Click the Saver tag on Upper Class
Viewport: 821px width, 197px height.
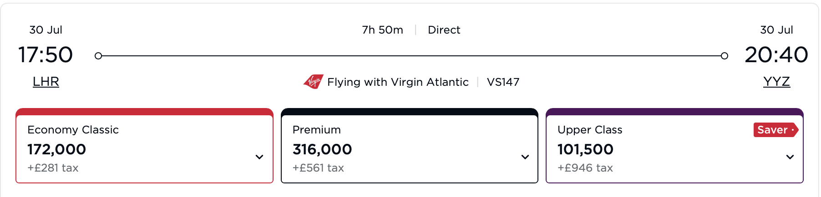775,130
